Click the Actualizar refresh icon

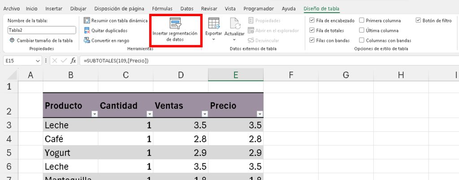tap(234, 23)
